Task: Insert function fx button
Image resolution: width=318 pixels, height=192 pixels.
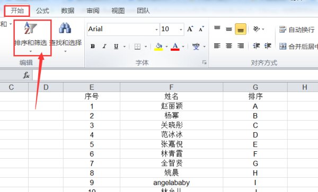Action: pyautogui.click(x=26, y=75)
